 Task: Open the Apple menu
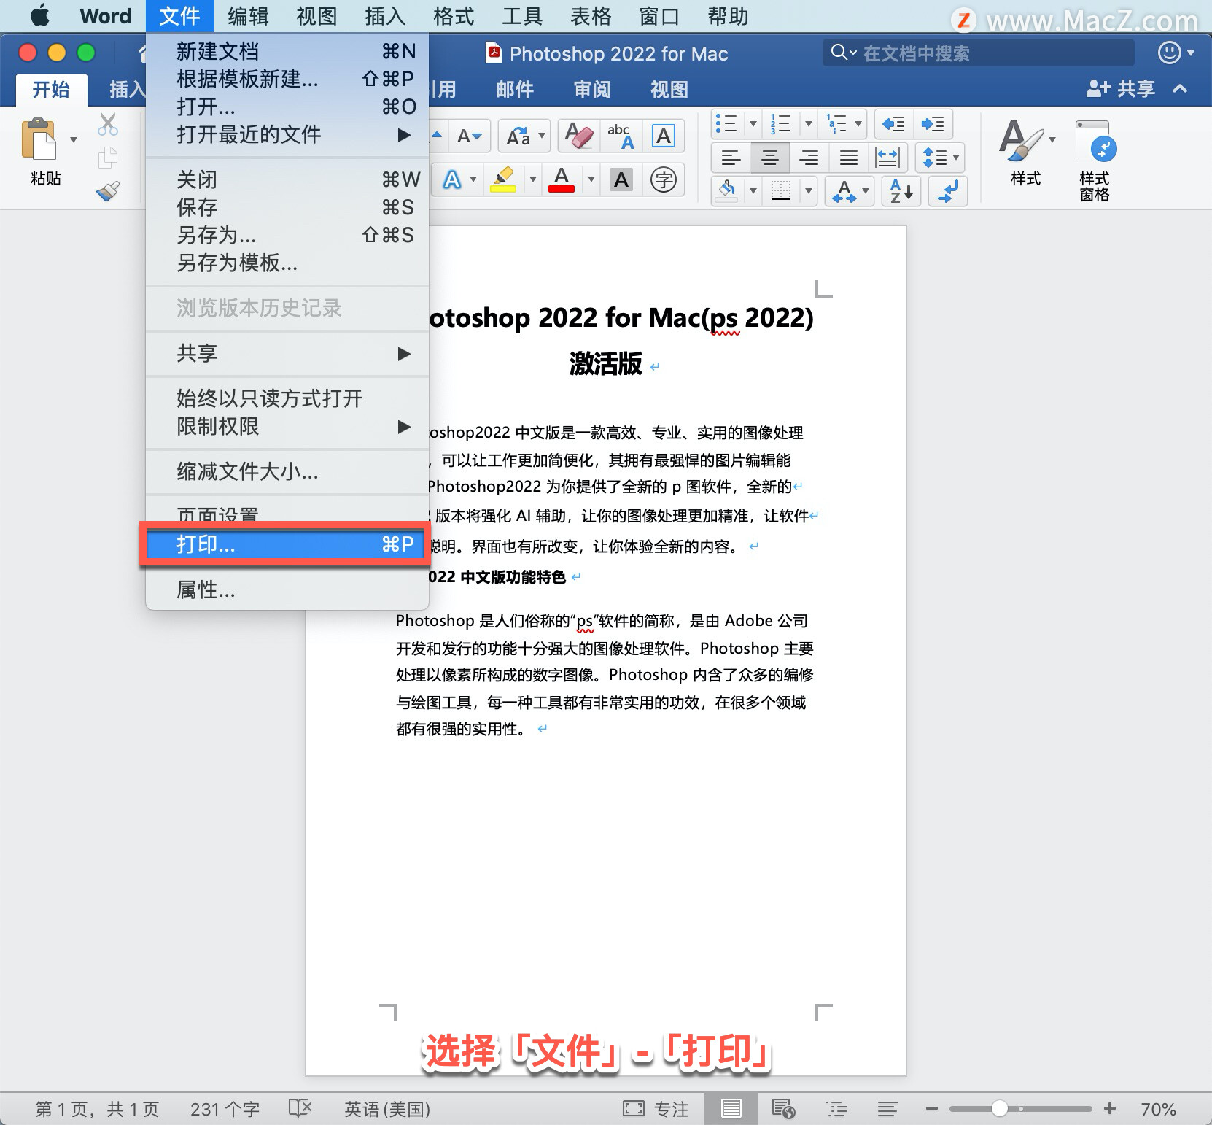(39, 15)
